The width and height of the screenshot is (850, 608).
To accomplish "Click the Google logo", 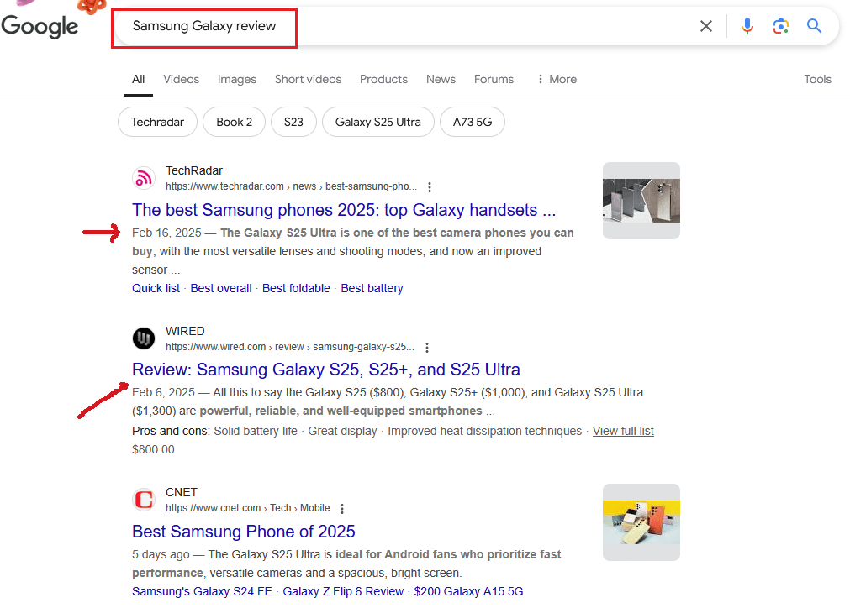I will coord(40,26).
